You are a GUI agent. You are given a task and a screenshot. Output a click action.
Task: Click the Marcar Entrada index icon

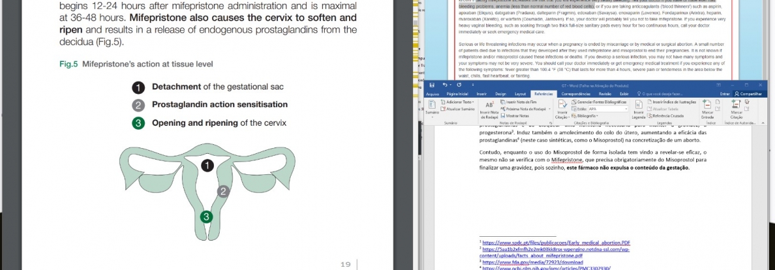708,105
